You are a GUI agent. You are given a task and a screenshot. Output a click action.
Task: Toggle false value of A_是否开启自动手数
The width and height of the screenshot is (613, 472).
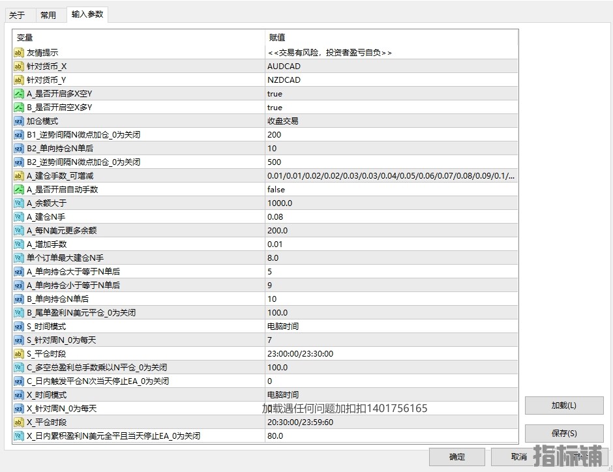(391, 190)
